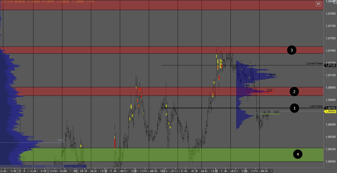337x173 pixels.
Task: Click the small square icon atop price scale
Action: [334, 2]
